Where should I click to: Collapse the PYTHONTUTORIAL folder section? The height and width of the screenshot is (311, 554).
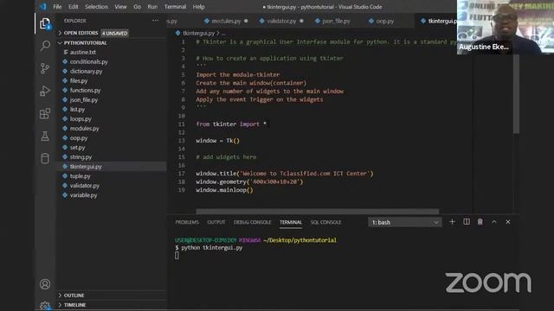coord(112,42)
